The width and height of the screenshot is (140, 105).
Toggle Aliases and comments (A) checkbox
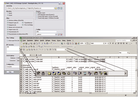8,27
